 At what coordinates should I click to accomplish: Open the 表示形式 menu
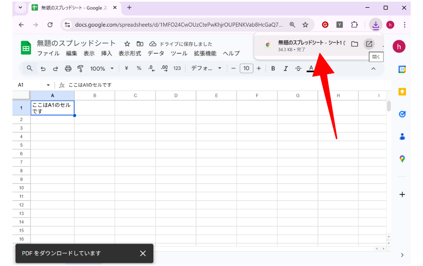click(x=130, y=54)
